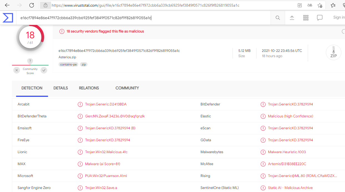The height and width of the screenshot is (192, 345).
Task: Click the alert icon beside Elastic detection
Action: click(263, 116)
